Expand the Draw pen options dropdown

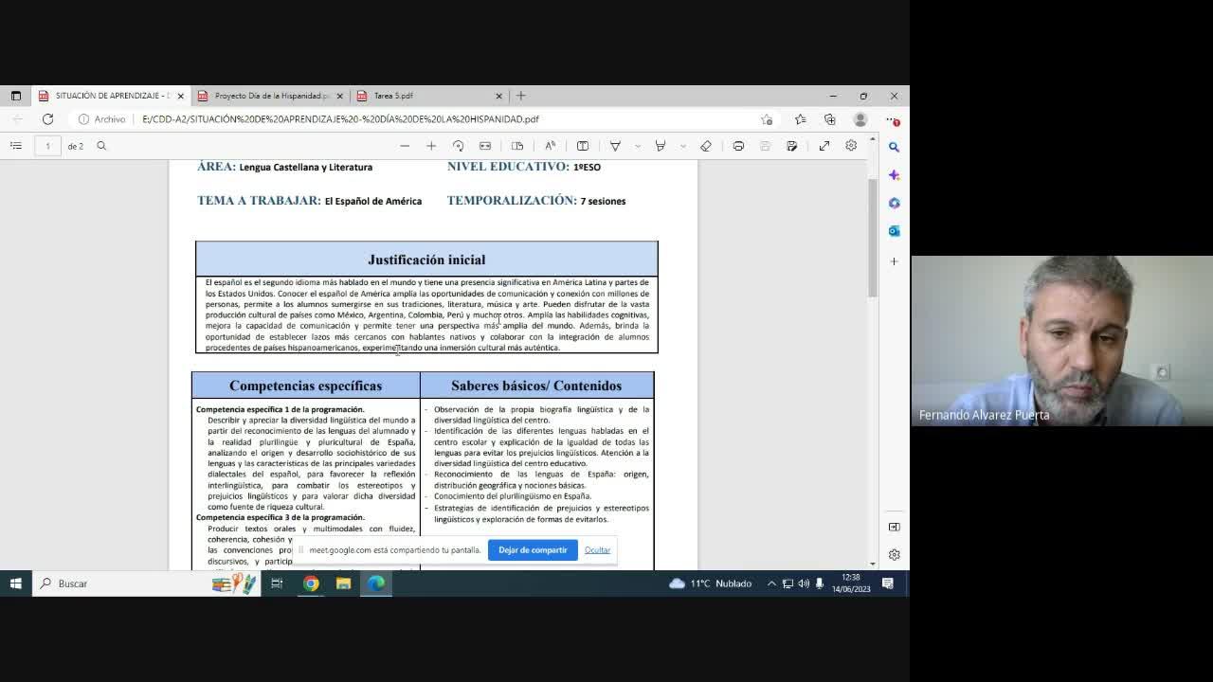click(637, 146)
